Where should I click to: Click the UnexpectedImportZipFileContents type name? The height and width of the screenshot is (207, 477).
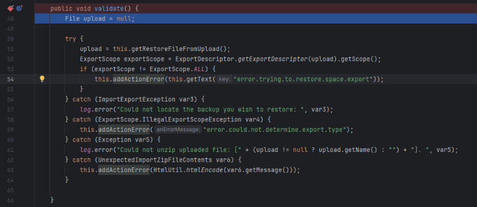tap(155, 160)
